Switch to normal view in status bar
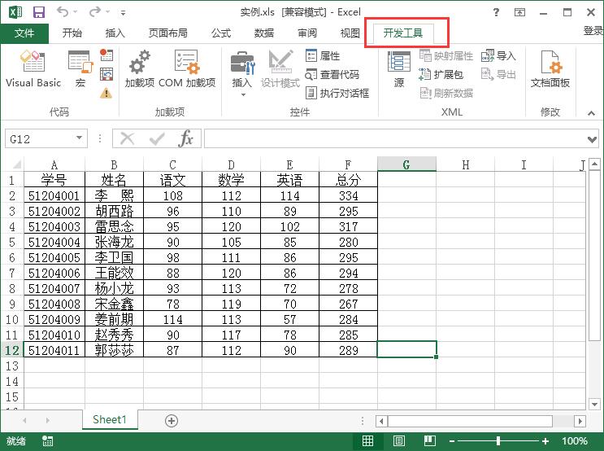This screenshot has width=604, height=451. (367, 440)
